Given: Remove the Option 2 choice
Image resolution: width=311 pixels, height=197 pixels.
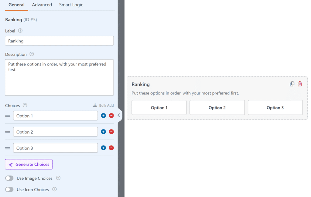Looking at the screenshot, I should (111, 132).
